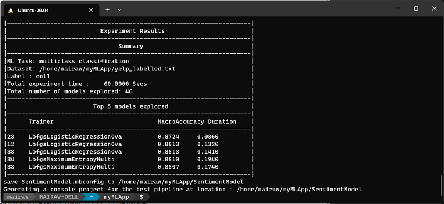The image size is (444, 204).
Task: Click the duration value 0.1320
Action: point(208,144)
